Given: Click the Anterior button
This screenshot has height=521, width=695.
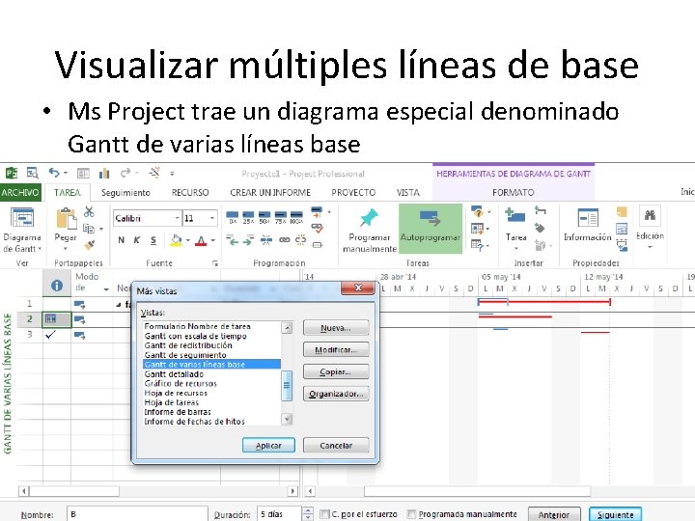Looking at the screenshot, I should coord(554,514).
